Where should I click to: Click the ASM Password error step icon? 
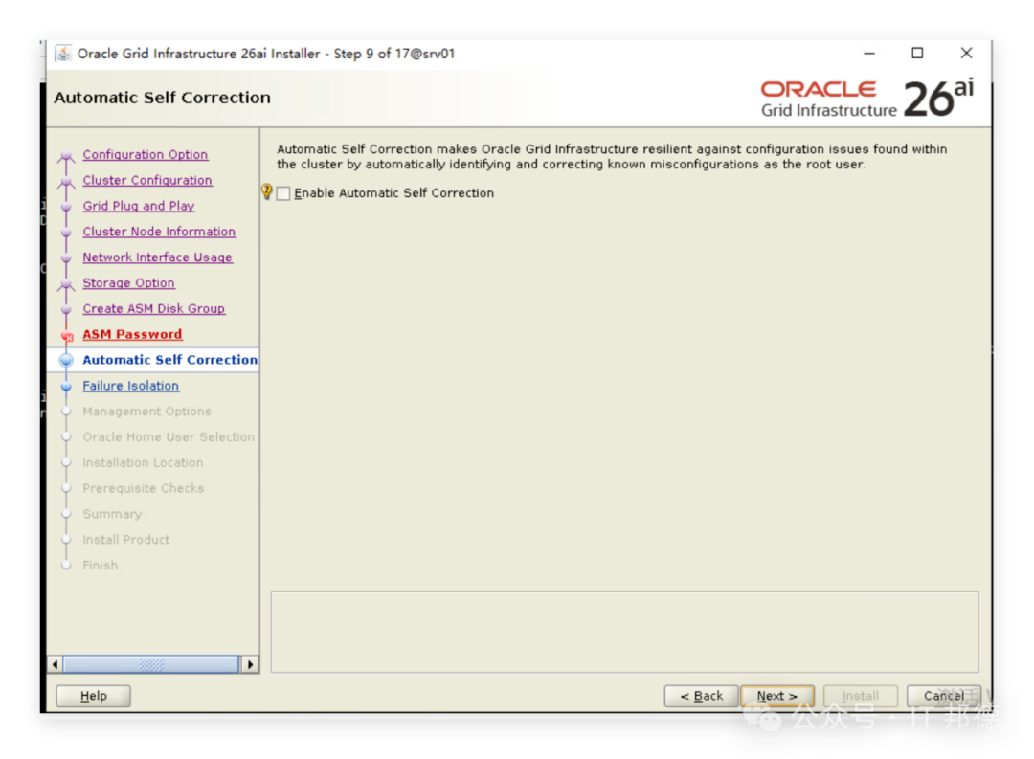(67, 336)
